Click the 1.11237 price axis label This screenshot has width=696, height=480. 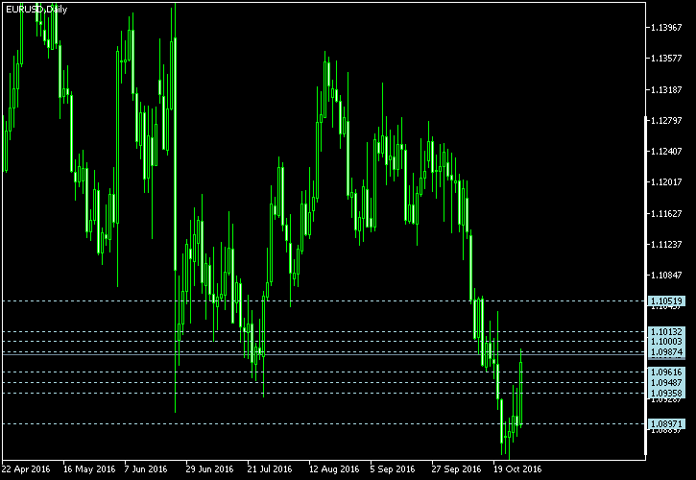[x=666, y=244]
